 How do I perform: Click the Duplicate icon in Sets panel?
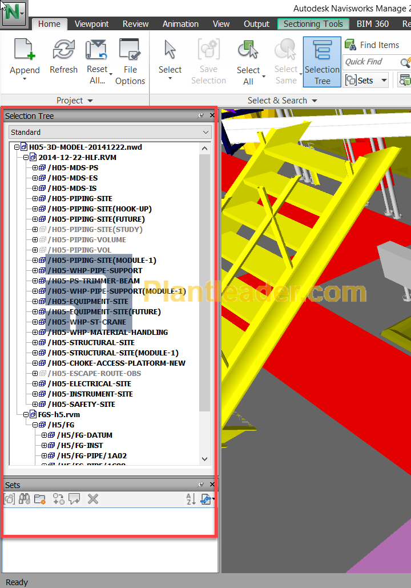point(59,499)
